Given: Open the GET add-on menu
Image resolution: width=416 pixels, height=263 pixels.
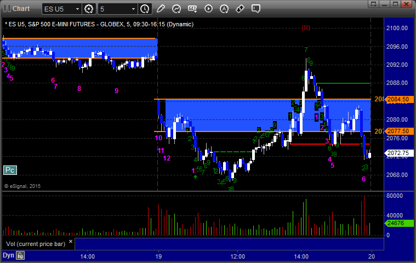Looking at the screenshot, I should 192,9.
